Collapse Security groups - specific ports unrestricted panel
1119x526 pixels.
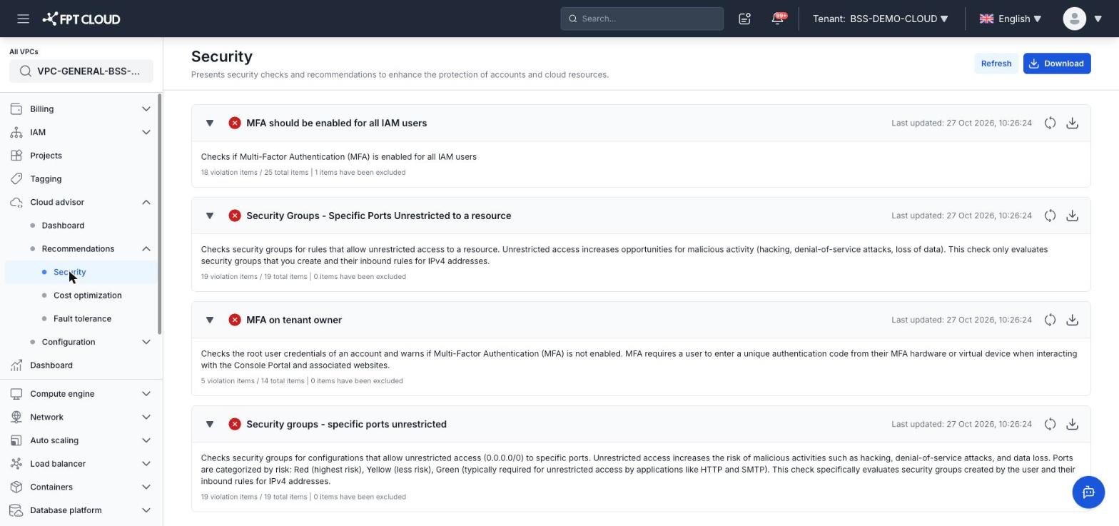[210, 424]
